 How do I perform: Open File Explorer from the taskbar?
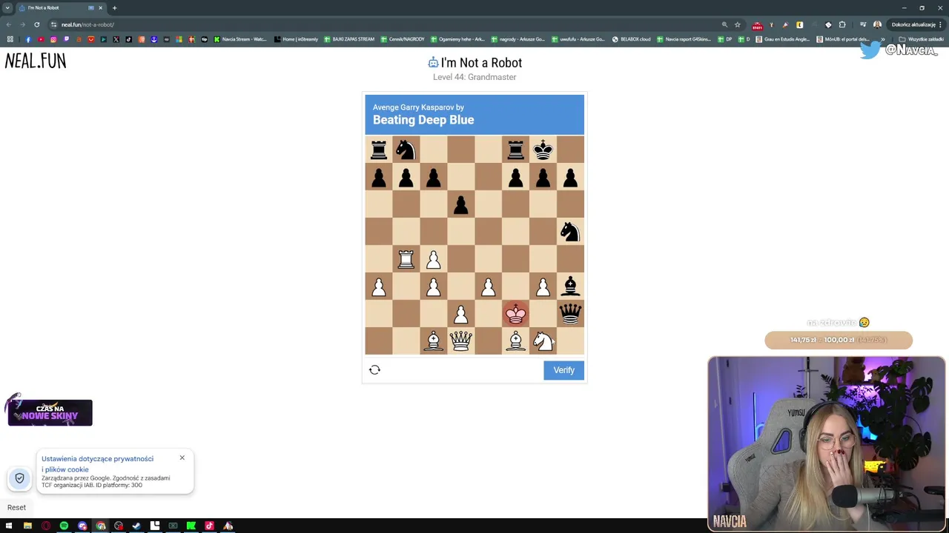tap(27, 526)
